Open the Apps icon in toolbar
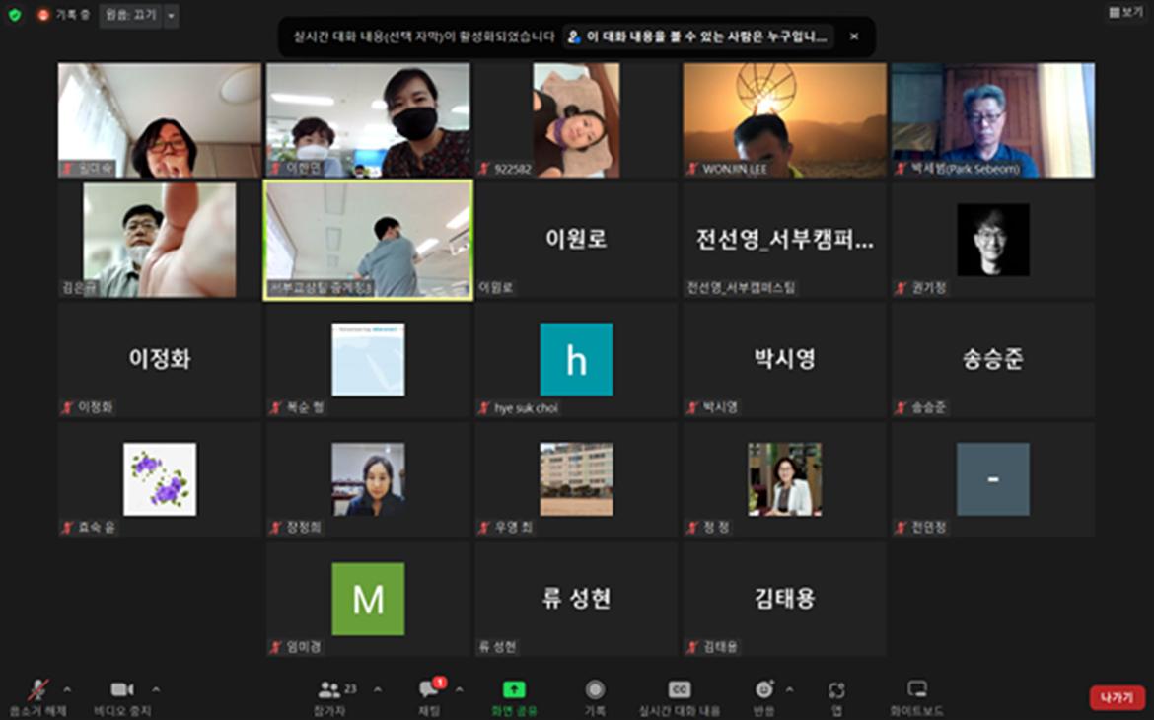Viewport: 1154px width, 720px height. 836,690
